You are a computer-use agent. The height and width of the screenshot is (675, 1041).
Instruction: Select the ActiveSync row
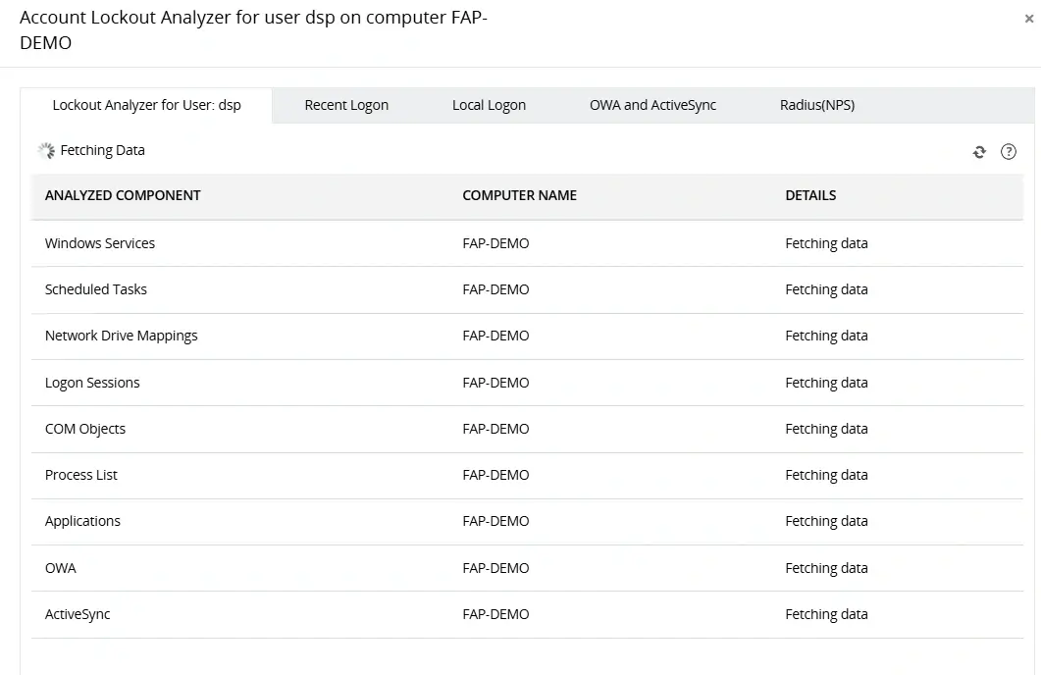[x=78, y=614]
